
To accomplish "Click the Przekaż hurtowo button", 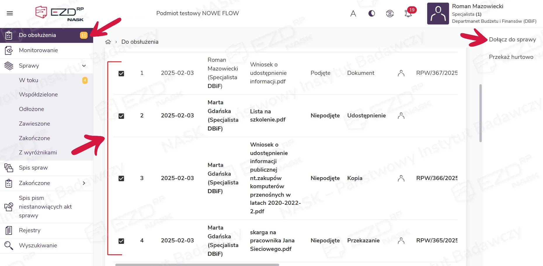I will 511,57.
